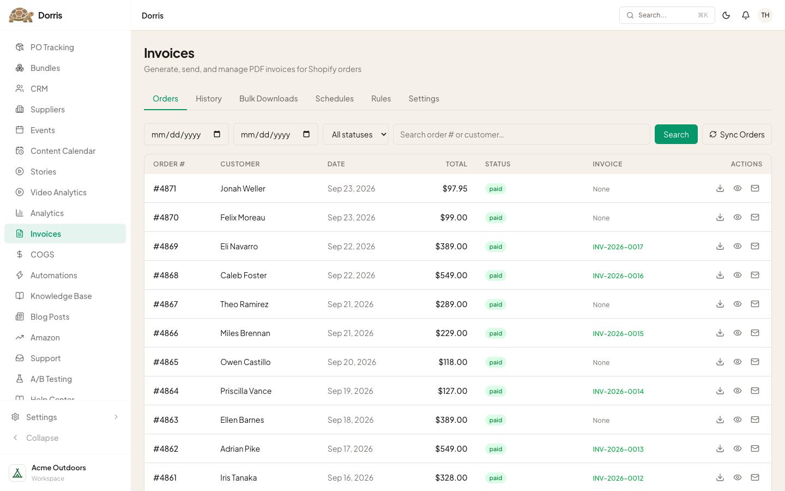Open notifications bell

click(x=746, y=15)
